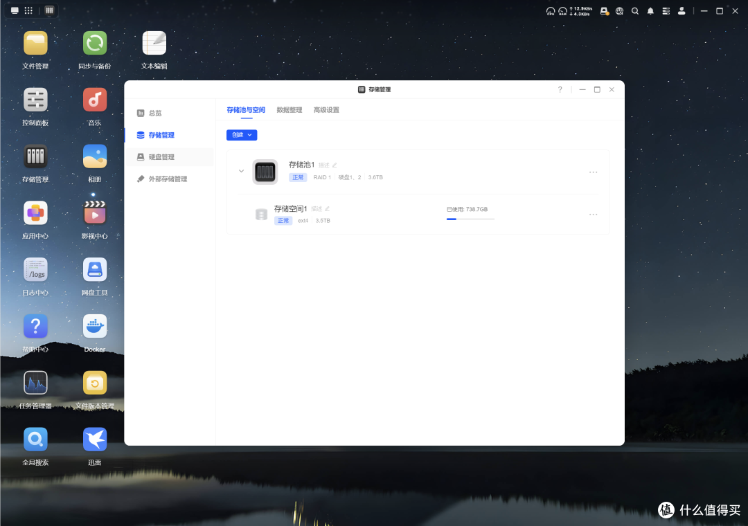Click the network upload/download speed readout

pos(581,11)
